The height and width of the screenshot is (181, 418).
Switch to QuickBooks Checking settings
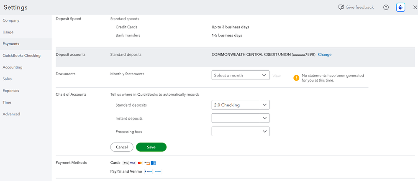click(x=21, y=56)
